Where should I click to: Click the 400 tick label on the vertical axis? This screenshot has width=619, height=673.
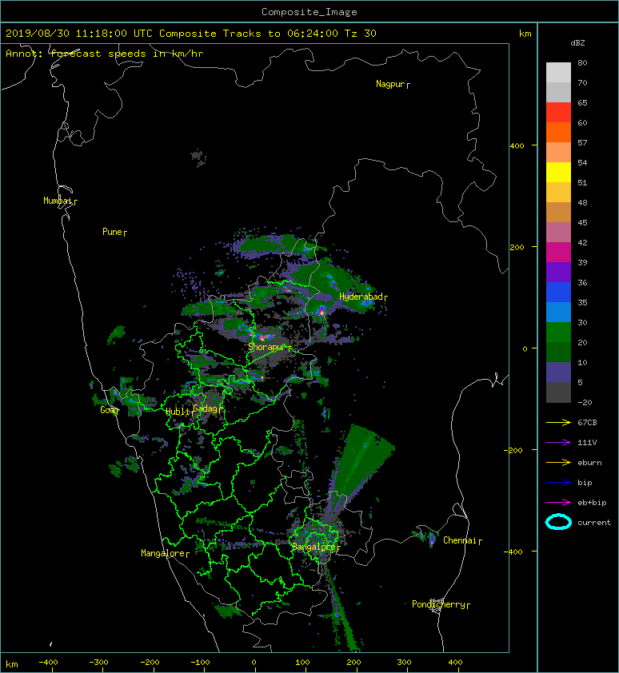[517, 146]
